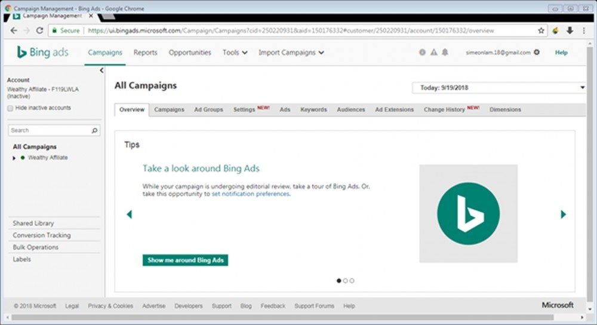Open the Opportunities navigation item
Image resolution: width=597 pixels, height=325 pixels.
pos(190,53)
